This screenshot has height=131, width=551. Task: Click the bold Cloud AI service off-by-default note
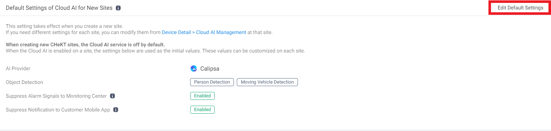pos(85,45)
